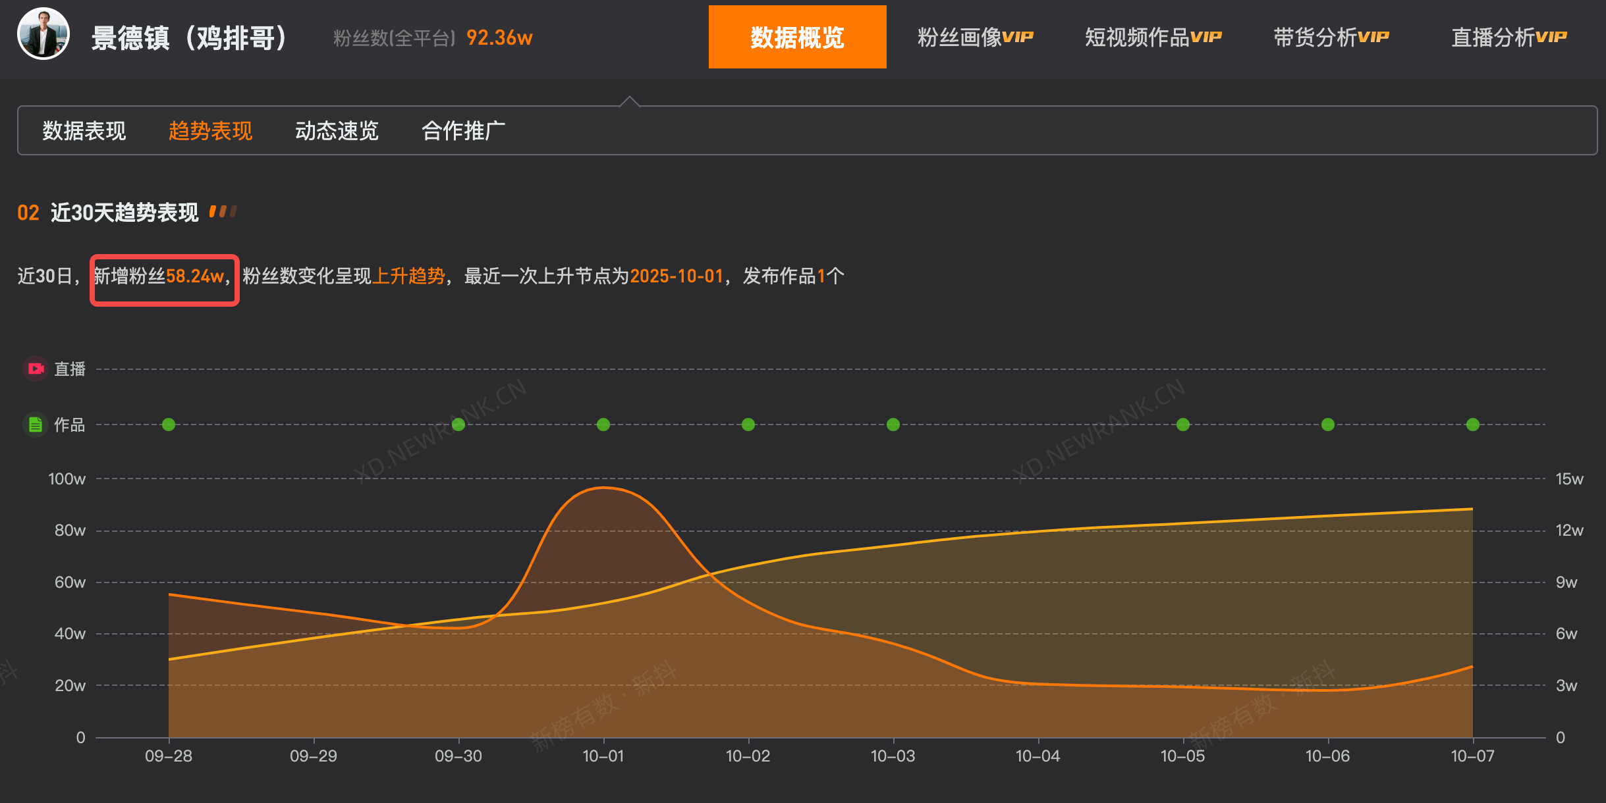Click the green works dot on 10-02
The height and width of the screenshot is (803, 1606).
point(748,425)
